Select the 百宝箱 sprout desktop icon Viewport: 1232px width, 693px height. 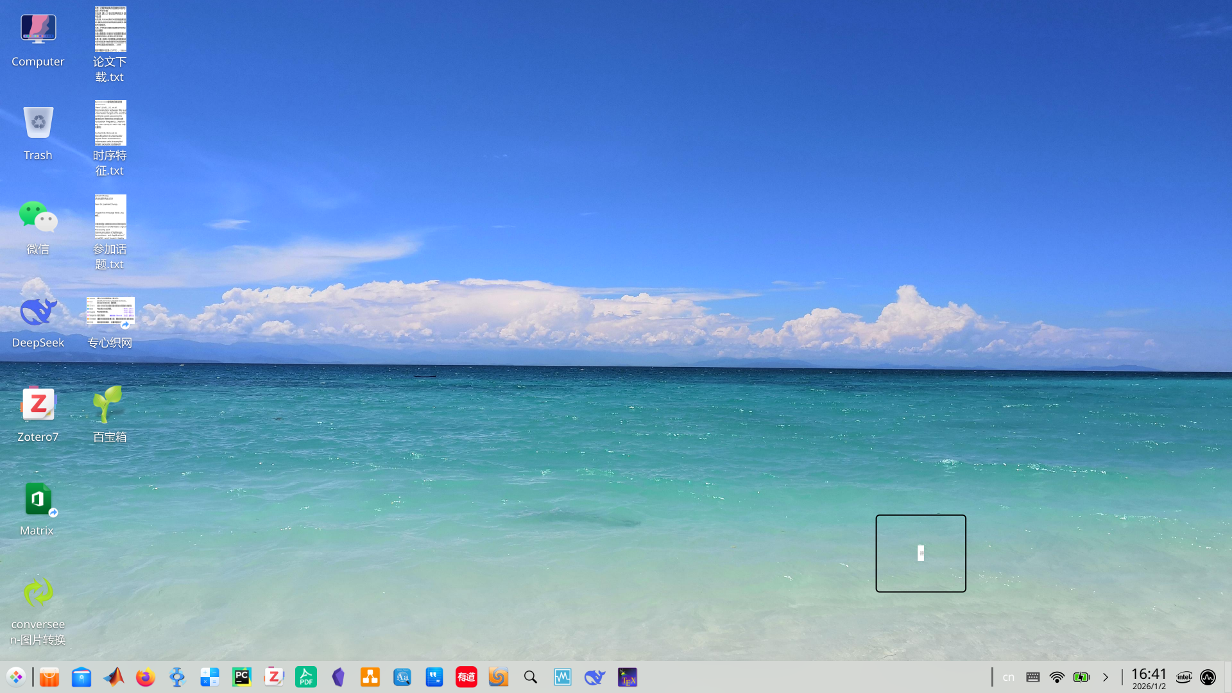click(110, 415)
